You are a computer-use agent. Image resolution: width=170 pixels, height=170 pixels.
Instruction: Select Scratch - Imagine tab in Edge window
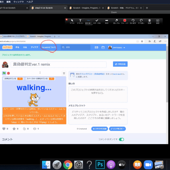(x=39, y=37)
